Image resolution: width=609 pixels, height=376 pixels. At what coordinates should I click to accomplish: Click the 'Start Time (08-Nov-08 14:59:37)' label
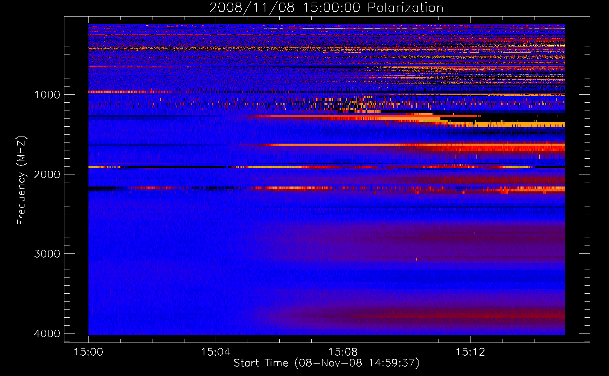326,363
